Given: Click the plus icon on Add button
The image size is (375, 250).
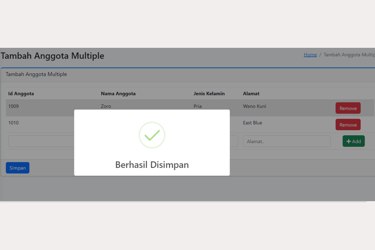Looking at the screenshot, I should click(349, 141).
